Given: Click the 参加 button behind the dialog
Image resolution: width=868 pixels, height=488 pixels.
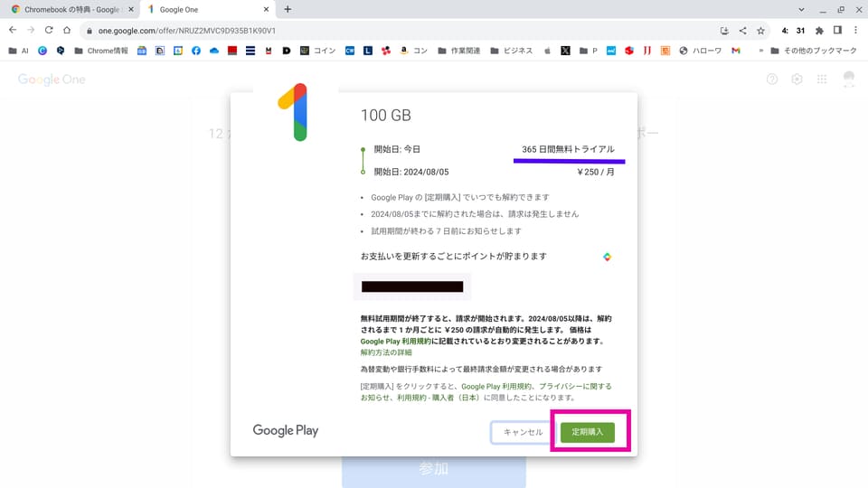Looking at the screenshot, I should tap(433, 469).
